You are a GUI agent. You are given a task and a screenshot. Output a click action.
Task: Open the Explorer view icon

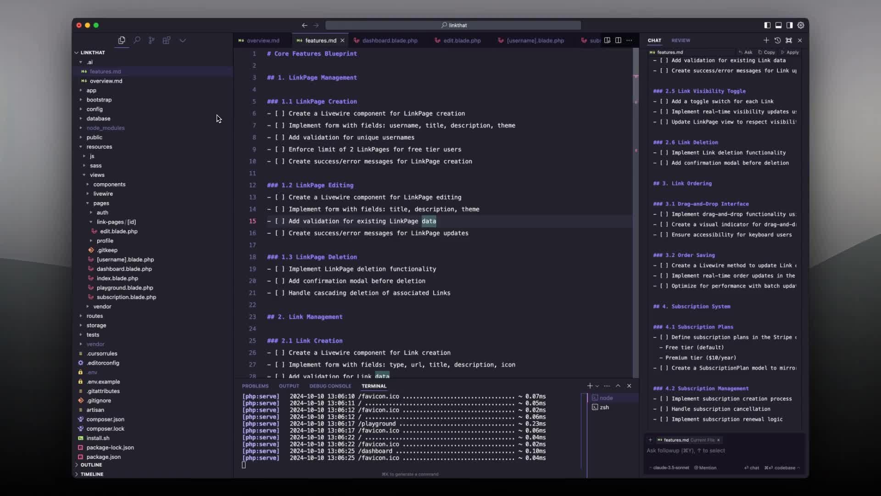pyautogui.click(x=122, y=40)
